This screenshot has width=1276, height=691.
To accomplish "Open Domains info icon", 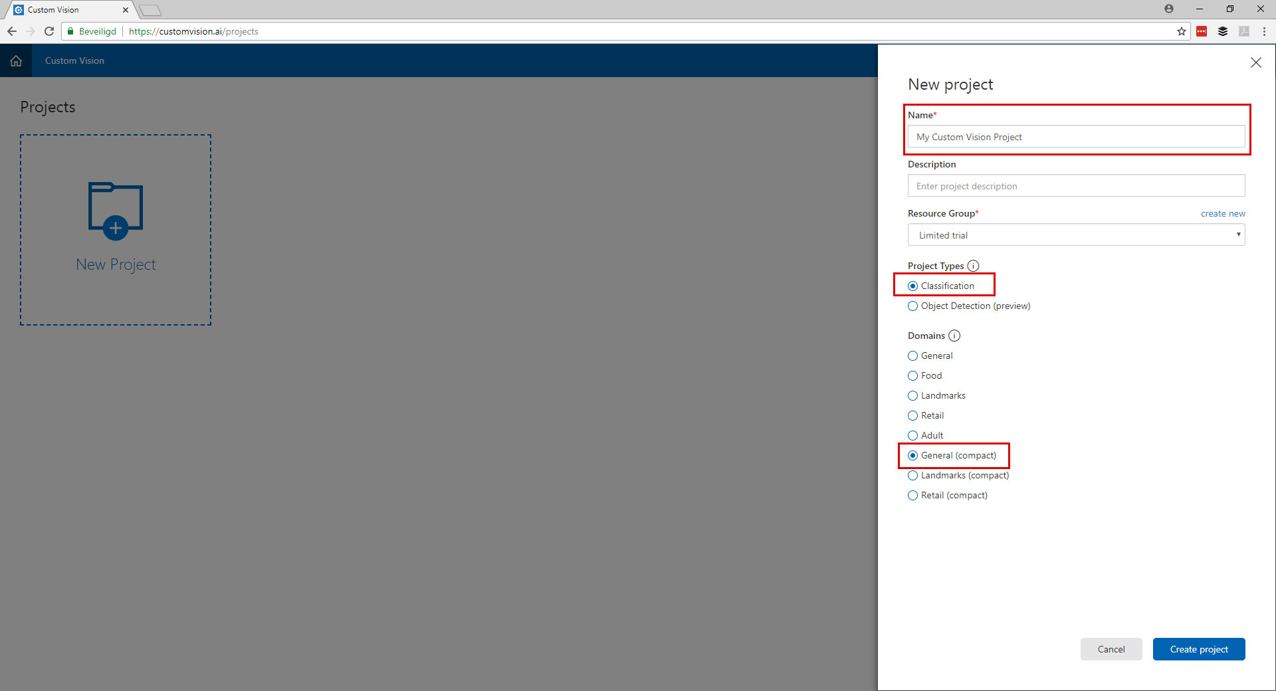I will (x=954, y=336).
